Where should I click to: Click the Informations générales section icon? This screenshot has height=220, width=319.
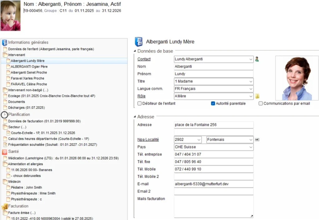(4, 43)
